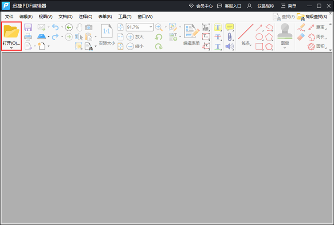Select the 周长 perimeter measure tool

318,37
